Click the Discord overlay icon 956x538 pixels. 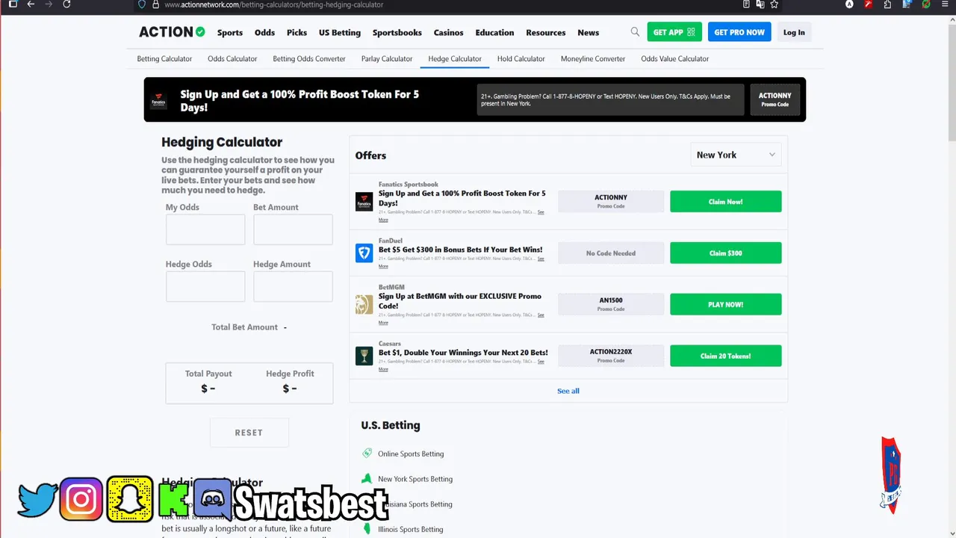[212, 499]
